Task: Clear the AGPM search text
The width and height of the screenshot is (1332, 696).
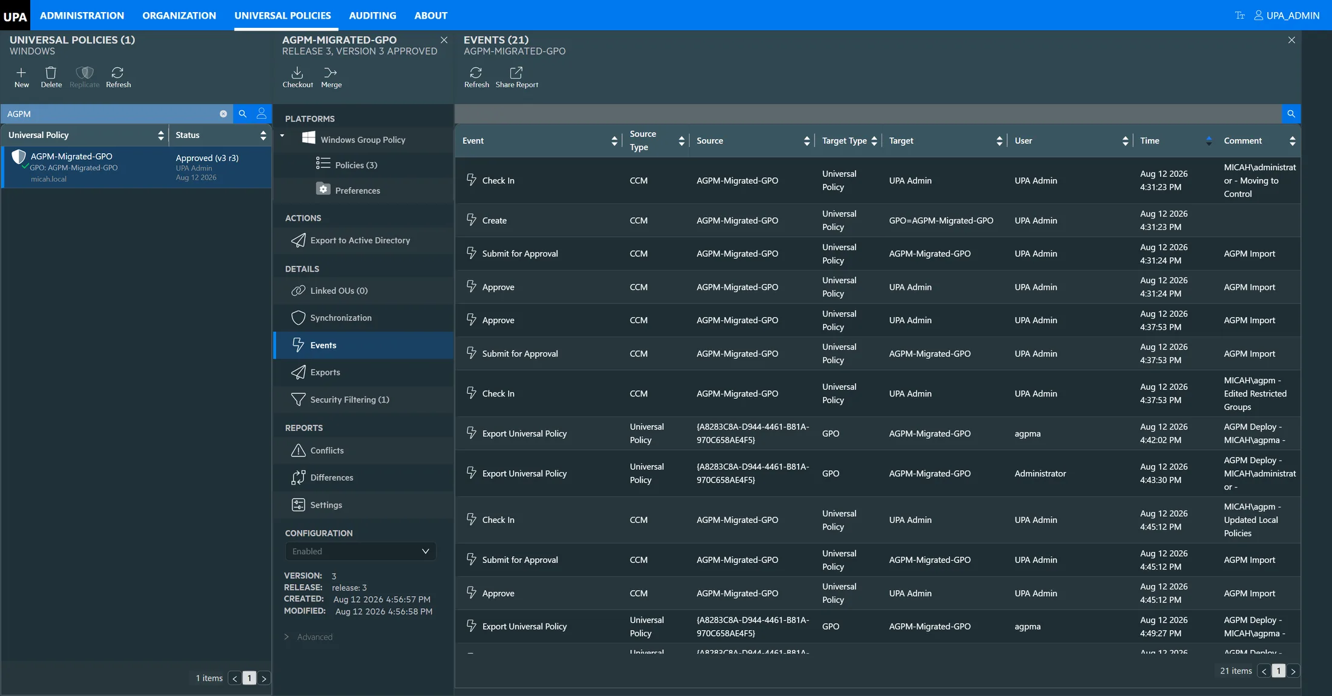Action: 223,114
